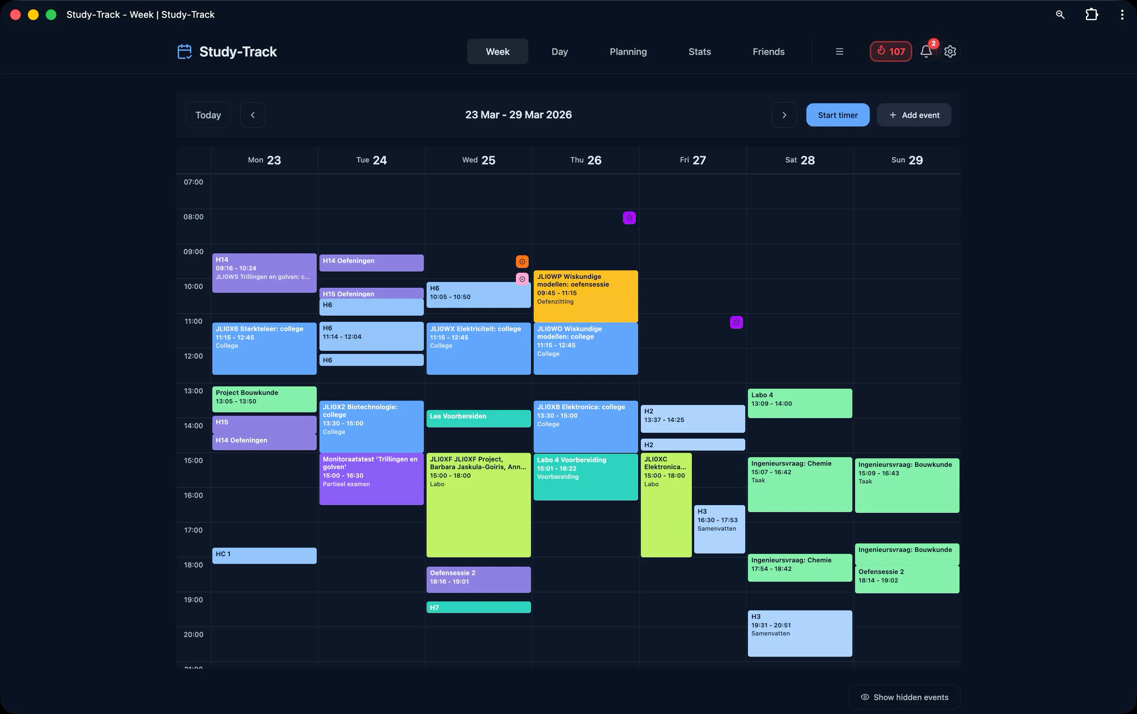The image size is (1137, 714).
Task: Click the Start timer button
Action: [838, 115]
